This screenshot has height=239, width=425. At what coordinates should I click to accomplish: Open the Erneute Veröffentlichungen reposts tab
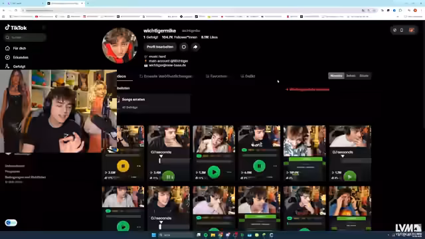pos(165,76)
